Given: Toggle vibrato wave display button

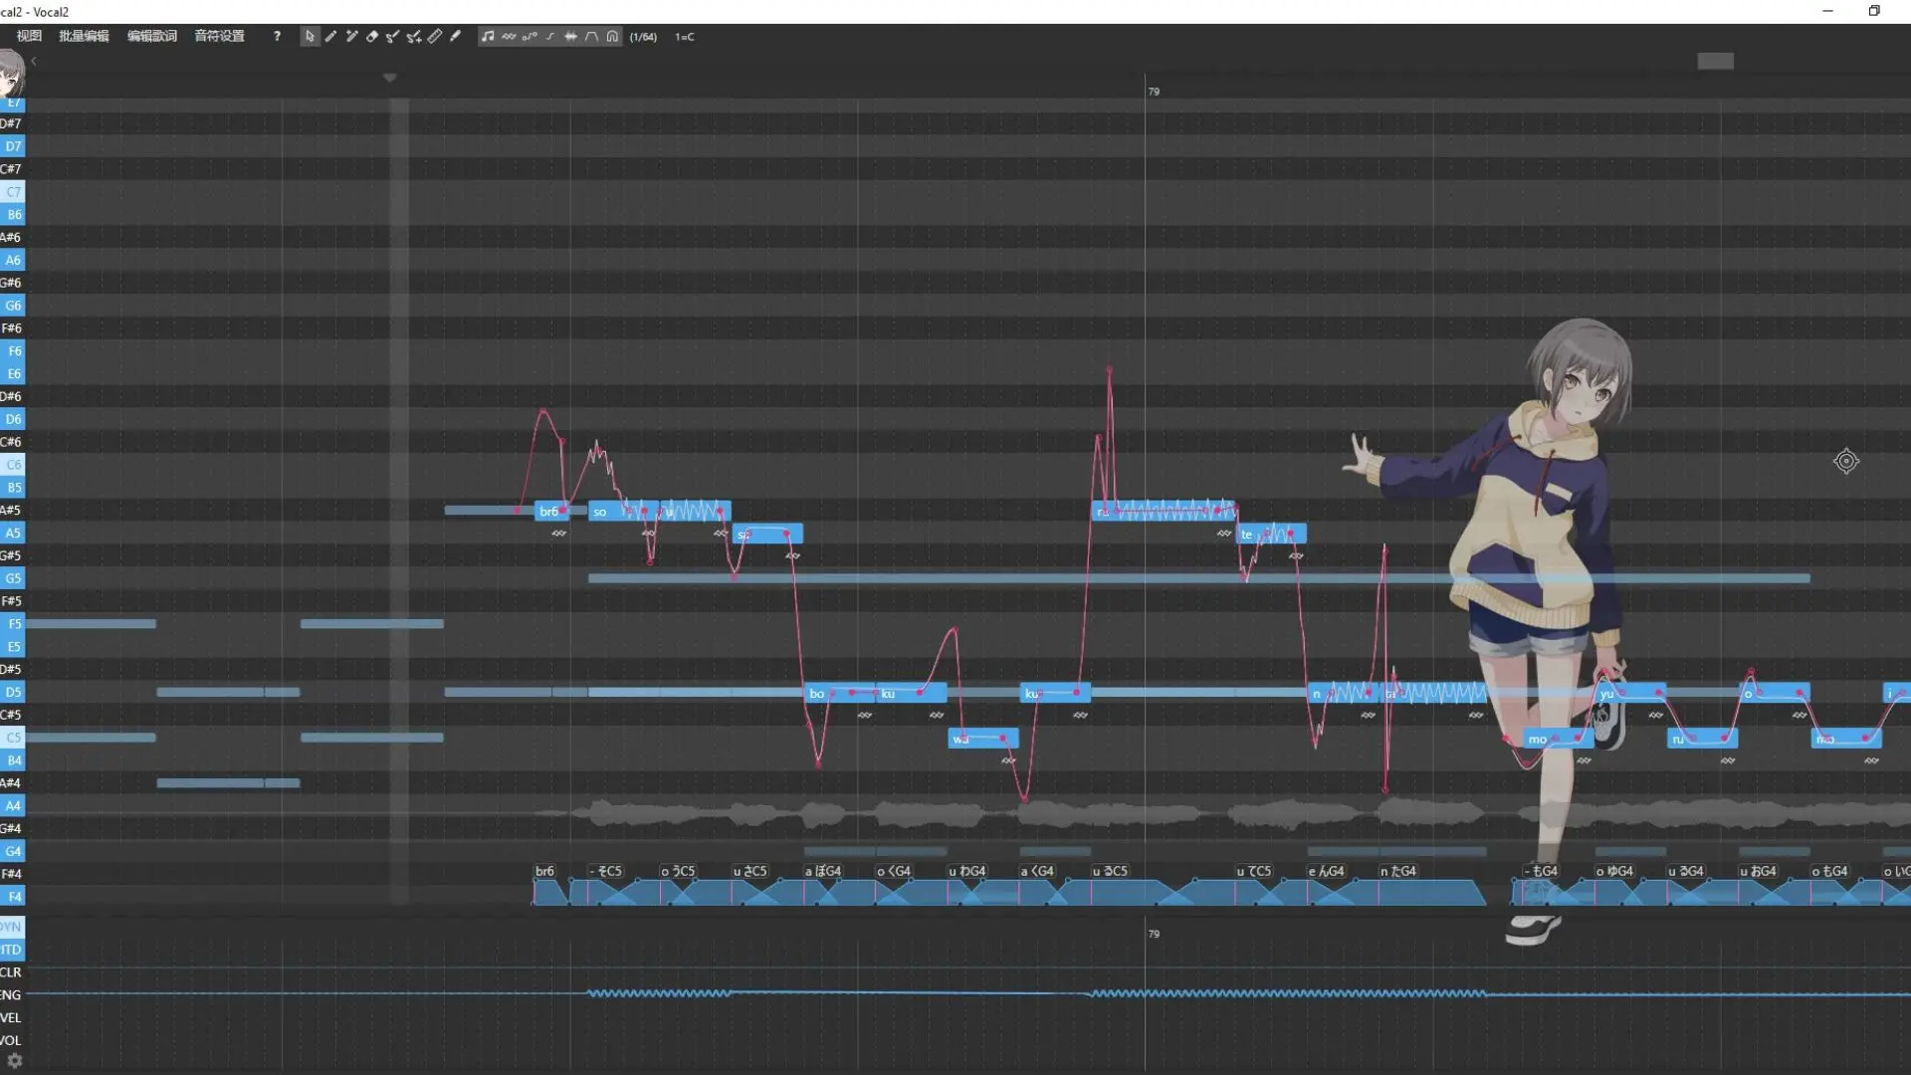Looking at the screenshot, I should pyautogui.click(x=509, y=37).
